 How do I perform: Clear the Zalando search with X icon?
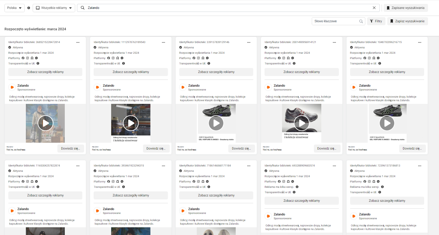click(x=374, y=8)
